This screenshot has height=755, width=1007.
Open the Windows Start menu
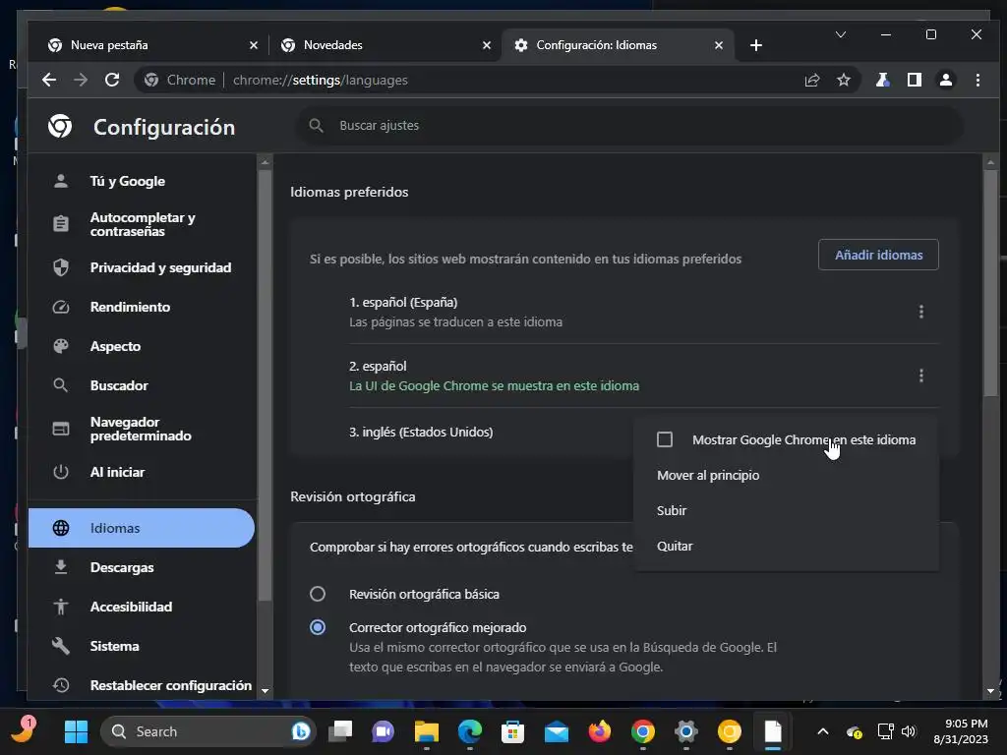pyautogui.click(x=76, y=731)
